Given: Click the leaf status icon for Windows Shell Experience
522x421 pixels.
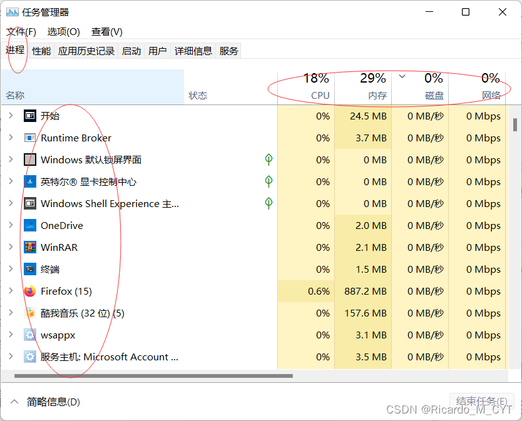Looking at the screenshot, I should [269, 203].
